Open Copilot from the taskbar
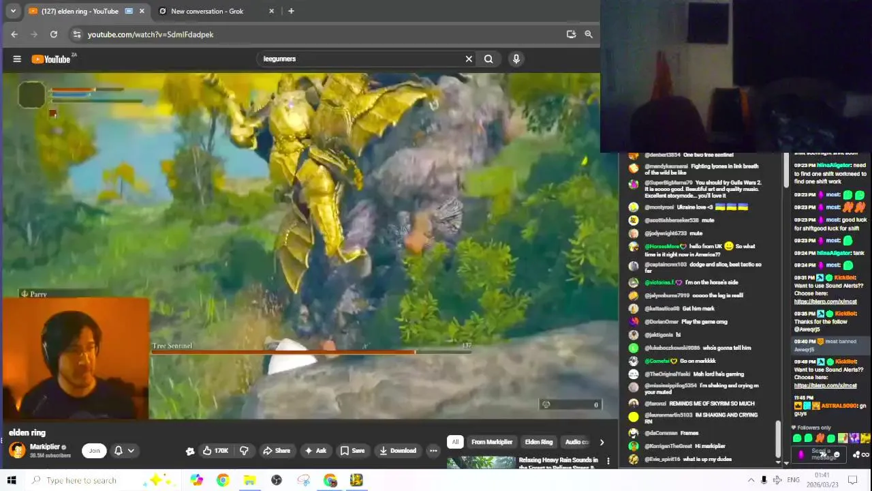Image resolution: width=872 pixels, height=491 pixels. [x=197, y=480]
